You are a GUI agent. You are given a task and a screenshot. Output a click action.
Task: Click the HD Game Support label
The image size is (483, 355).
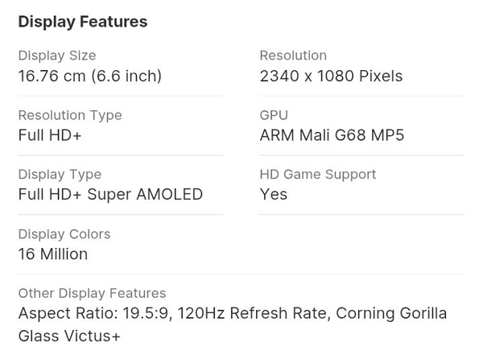click(x=318, y=175)
